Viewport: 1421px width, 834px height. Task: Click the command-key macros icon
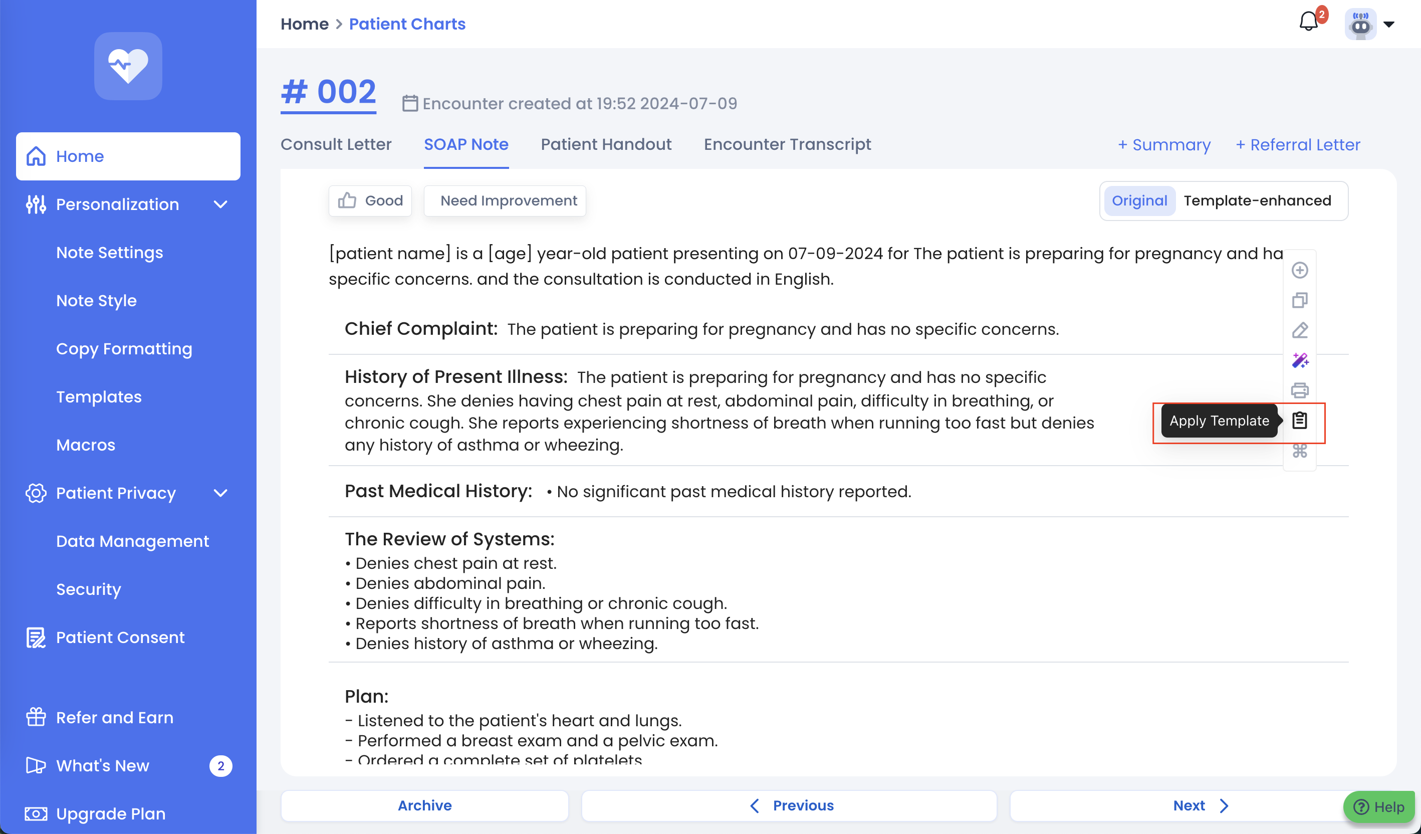(1299, 451)
